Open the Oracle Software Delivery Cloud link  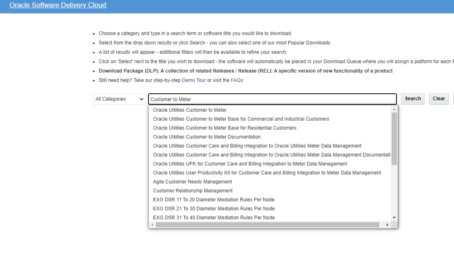click(58, 5)
